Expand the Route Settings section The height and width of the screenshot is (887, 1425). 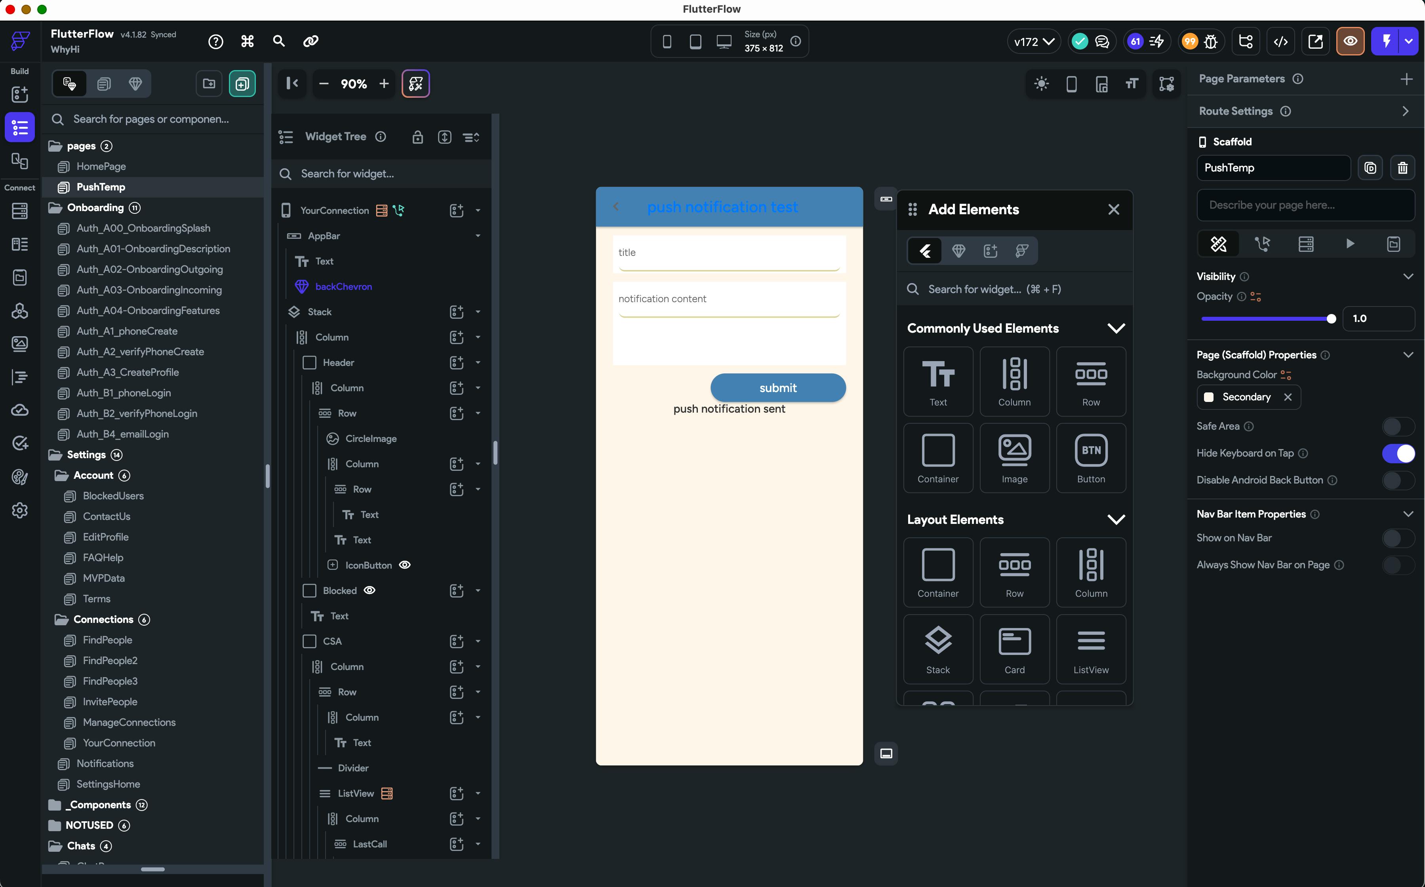point(1405,111)
